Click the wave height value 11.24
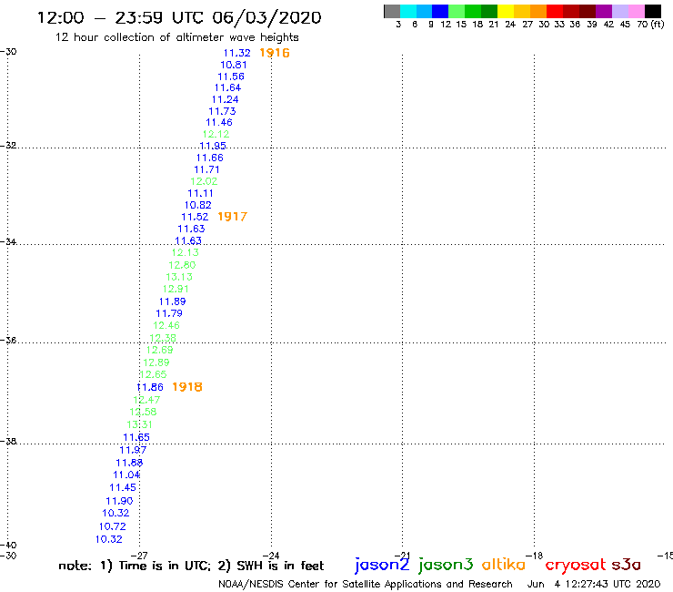Viewport: 673px width, 592px height. (225, 99)
